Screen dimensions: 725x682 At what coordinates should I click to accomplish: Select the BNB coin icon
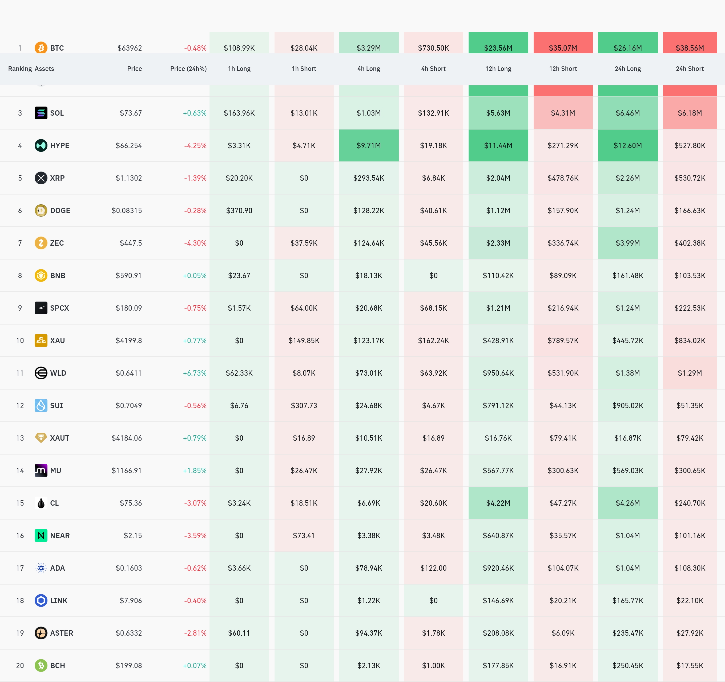[41, 275]
